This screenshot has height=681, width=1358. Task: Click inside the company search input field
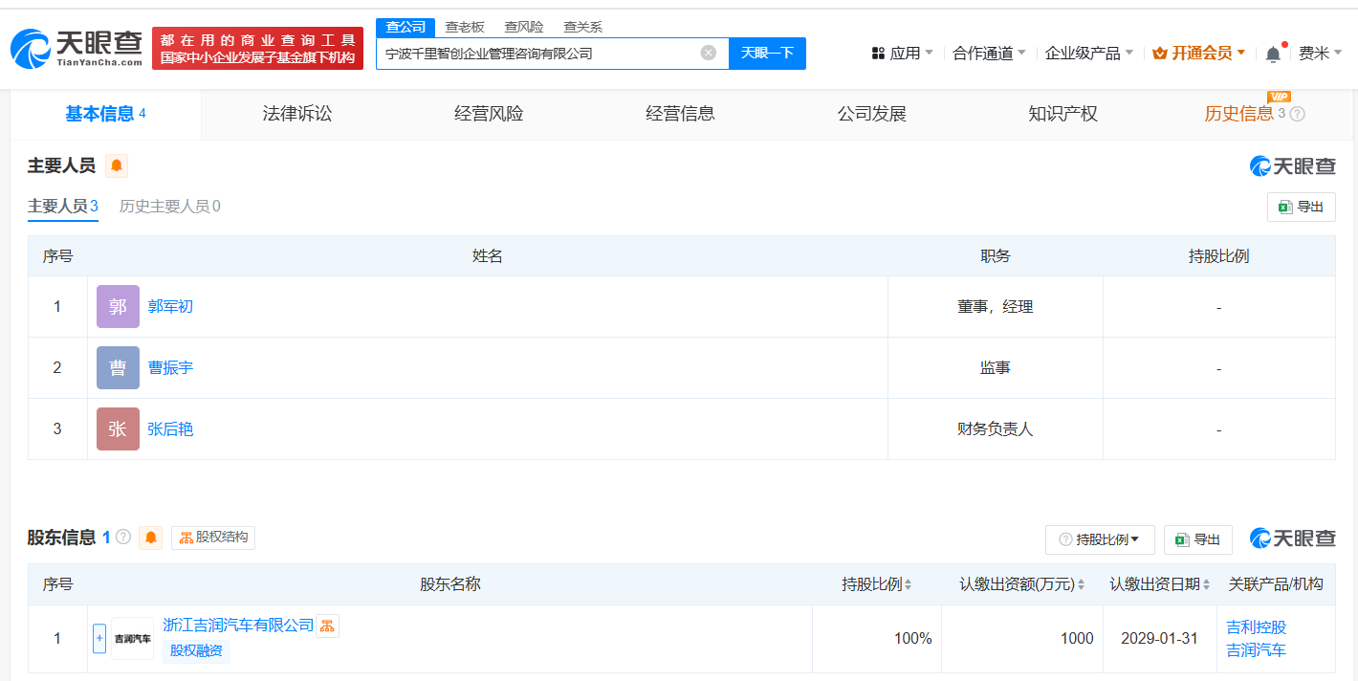[x=545, y=53]
